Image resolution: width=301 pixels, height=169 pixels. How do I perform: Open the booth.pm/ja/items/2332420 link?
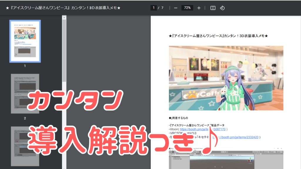238,137
